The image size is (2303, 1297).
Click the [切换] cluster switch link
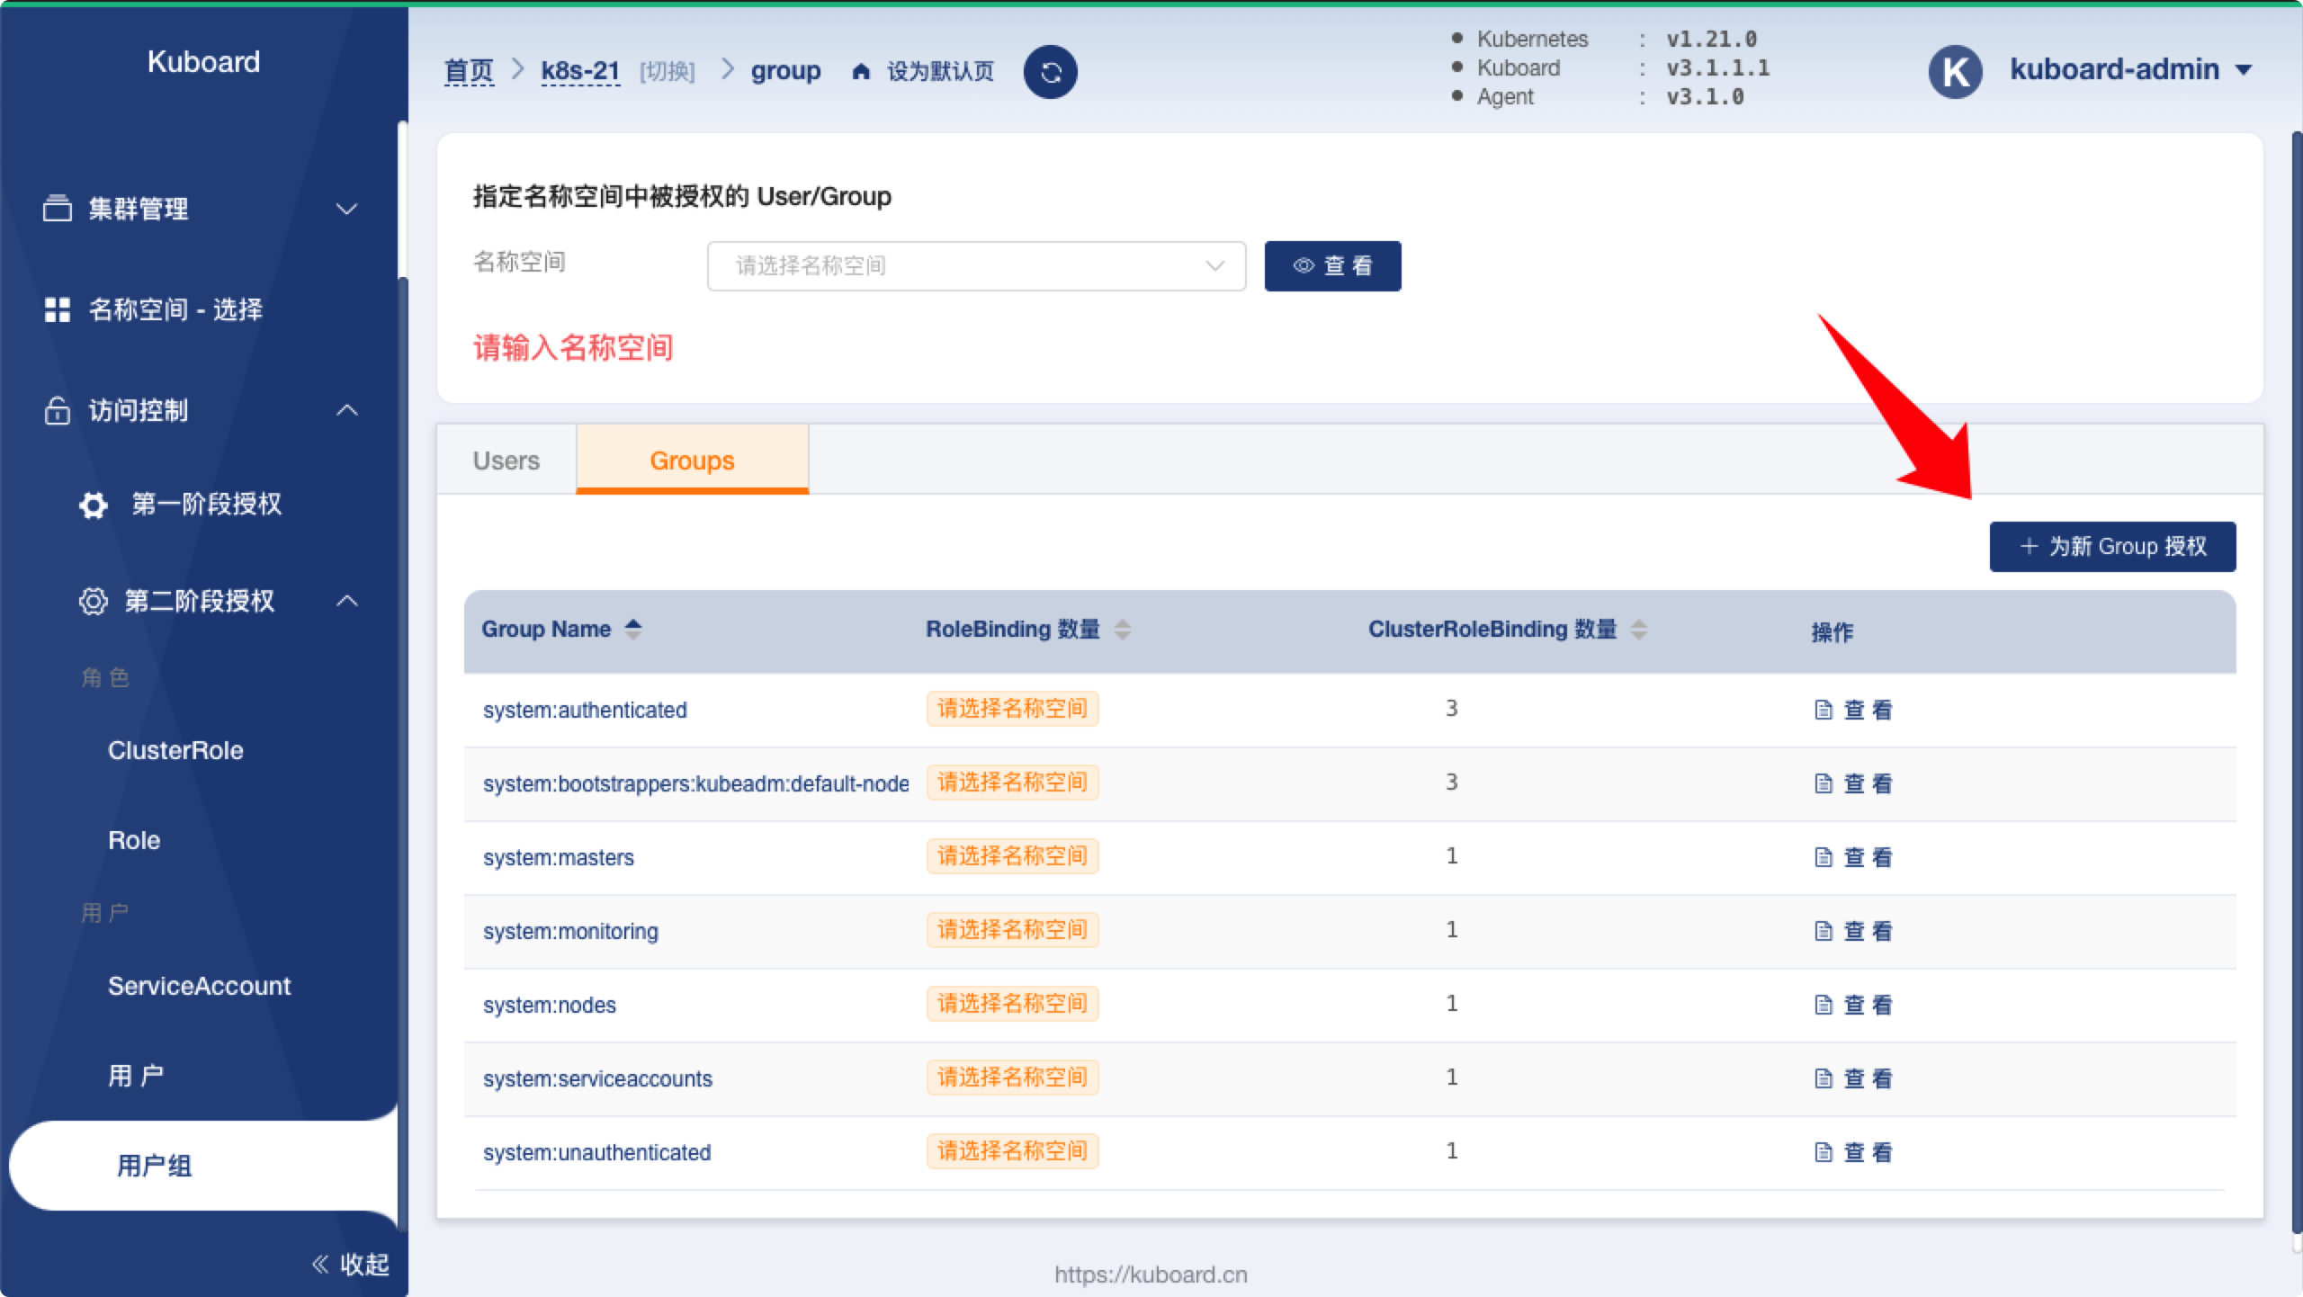tap(668, 71)
